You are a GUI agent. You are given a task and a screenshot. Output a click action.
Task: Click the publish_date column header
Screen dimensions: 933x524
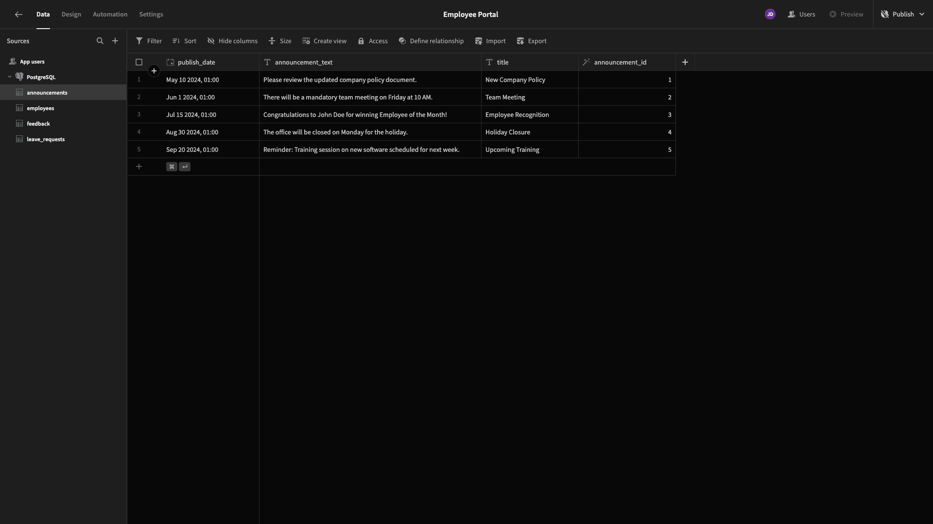tap(210, 62)
